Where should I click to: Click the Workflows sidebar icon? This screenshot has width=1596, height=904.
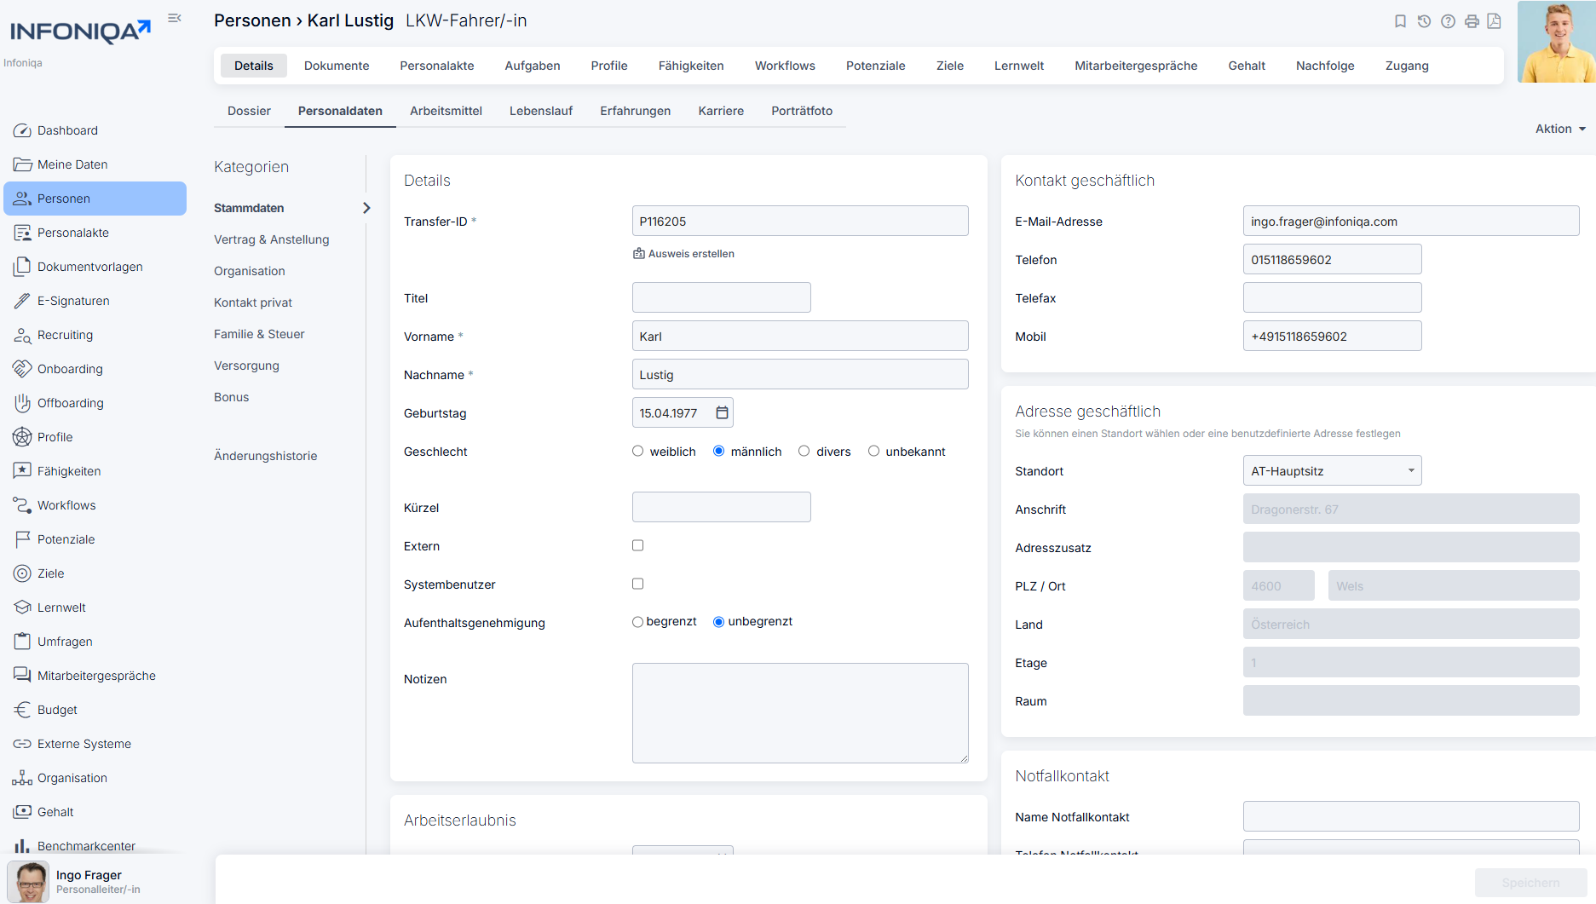click(x=22, y=505)
